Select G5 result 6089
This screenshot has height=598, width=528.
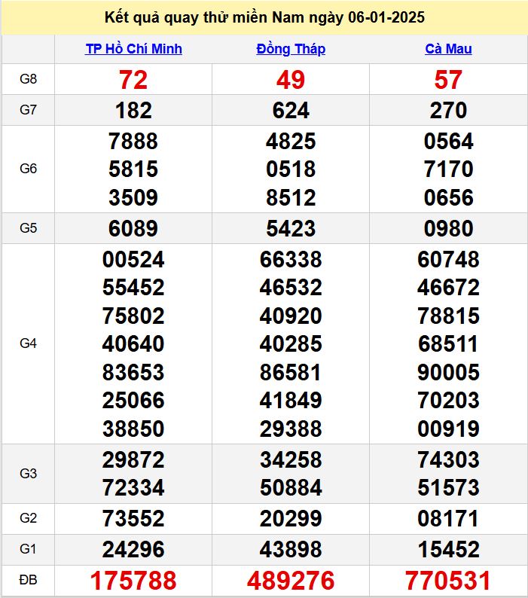[133, 228]
